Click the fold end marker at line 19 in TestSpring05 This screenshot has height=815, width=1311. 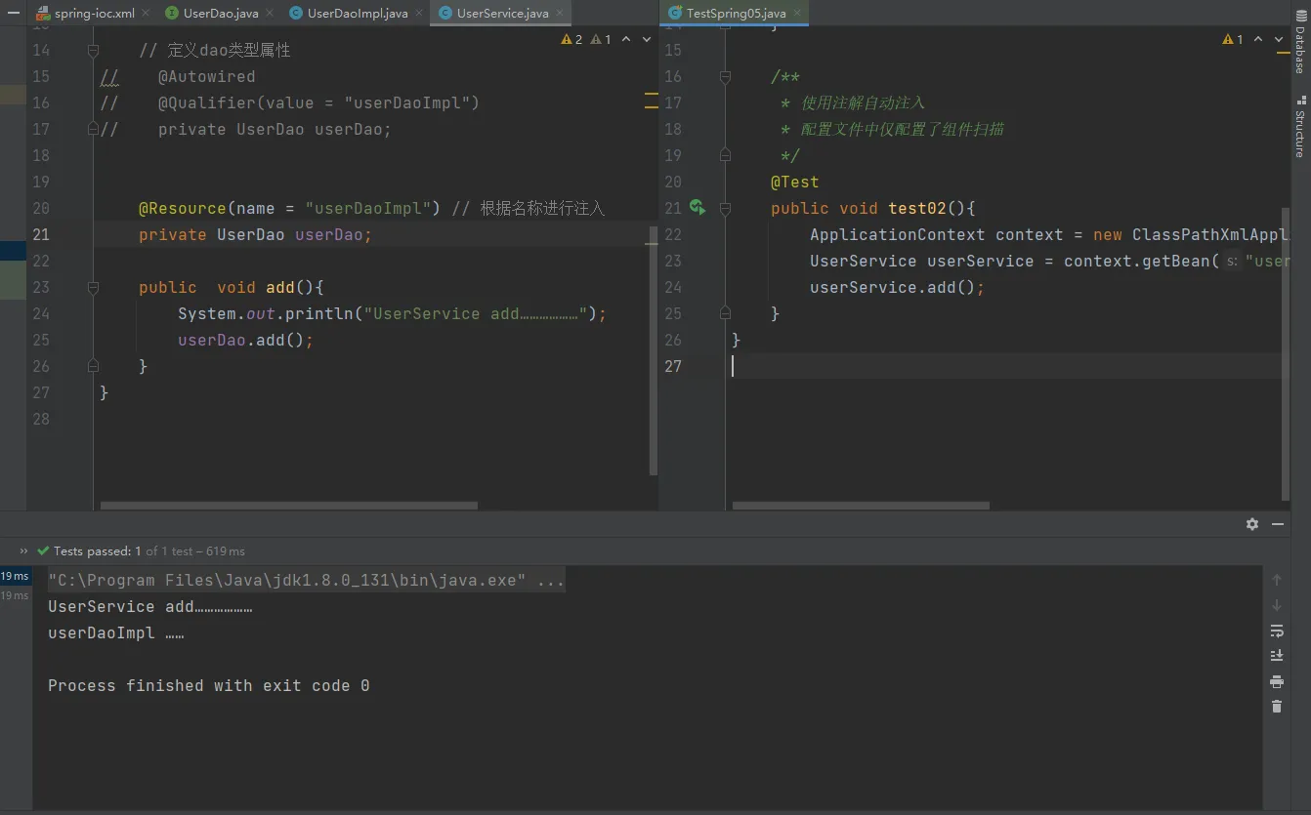(725, 155)
